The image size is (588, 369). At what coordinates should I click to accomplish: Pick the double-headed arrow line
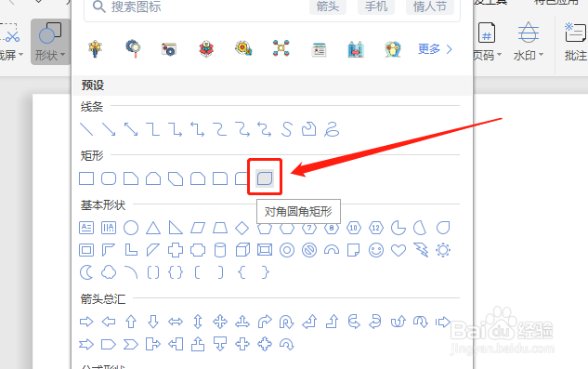(x=131, y=129)
